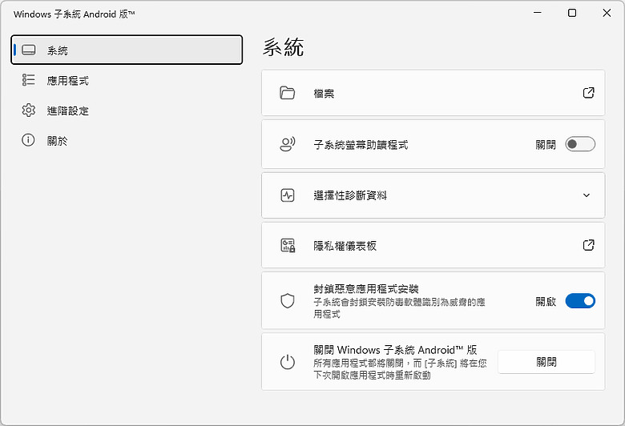Click the 檔案 folder icon
The image size is (625, 426).
pos(288,93)
